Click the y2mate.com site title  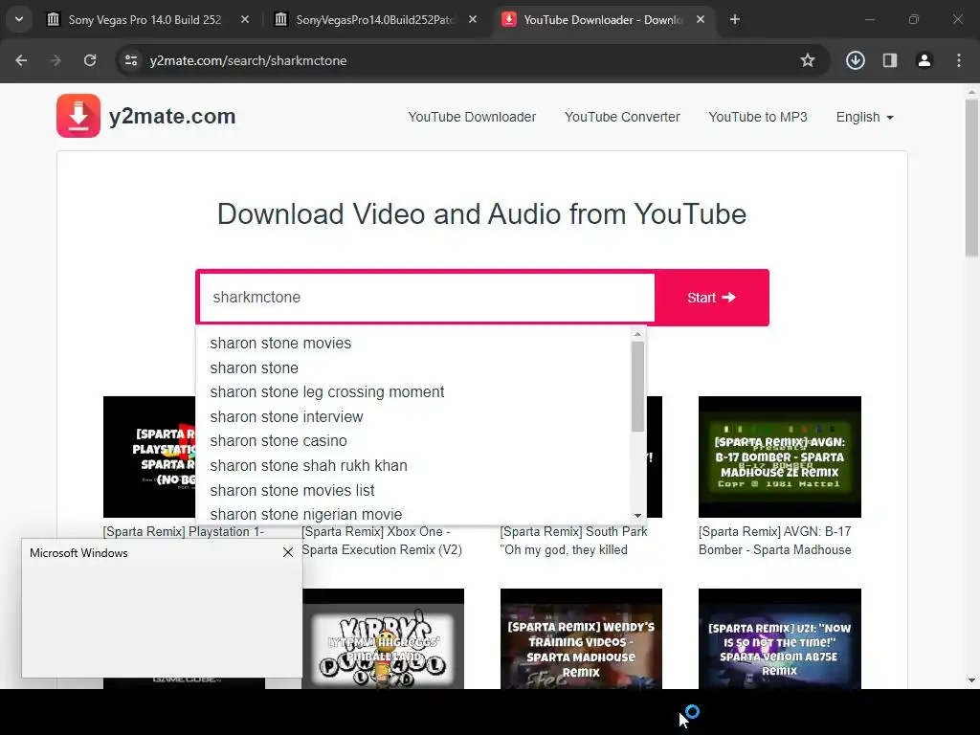coord(172,116)
